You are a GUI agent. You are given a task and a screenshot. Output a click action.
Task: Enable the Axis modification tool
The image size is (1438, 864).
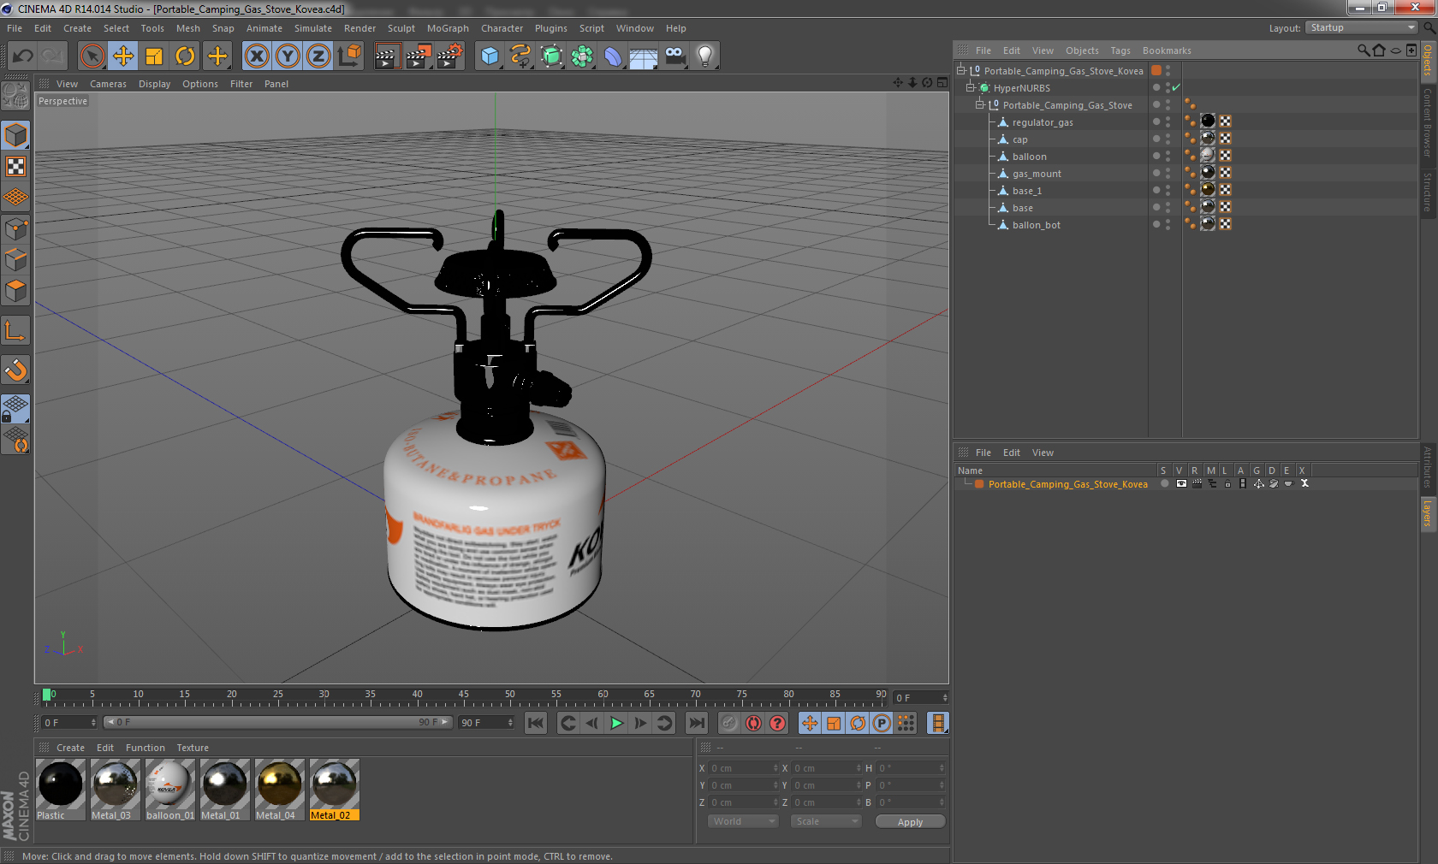[x=15, y=331]
